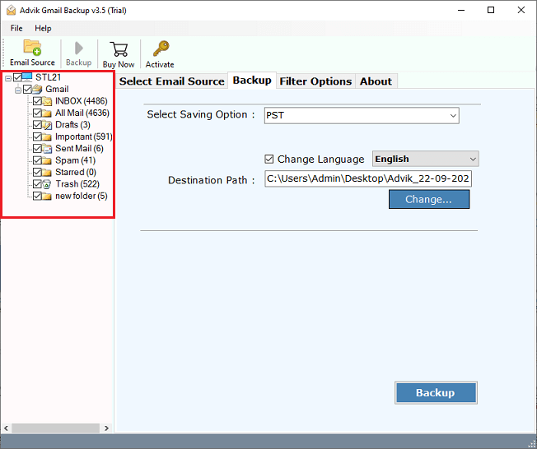This screenshot has height=449, width=537.
Task: Uncheck the Gmail checkbox
Action: coord(27,90)
